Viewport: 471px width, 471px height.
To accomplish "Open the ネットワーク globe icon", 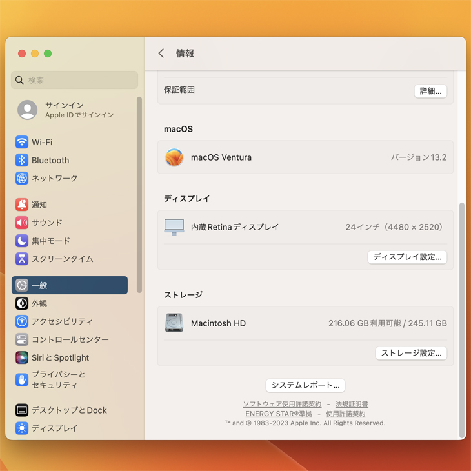I will pyautogui.click(x=22, y=178).
